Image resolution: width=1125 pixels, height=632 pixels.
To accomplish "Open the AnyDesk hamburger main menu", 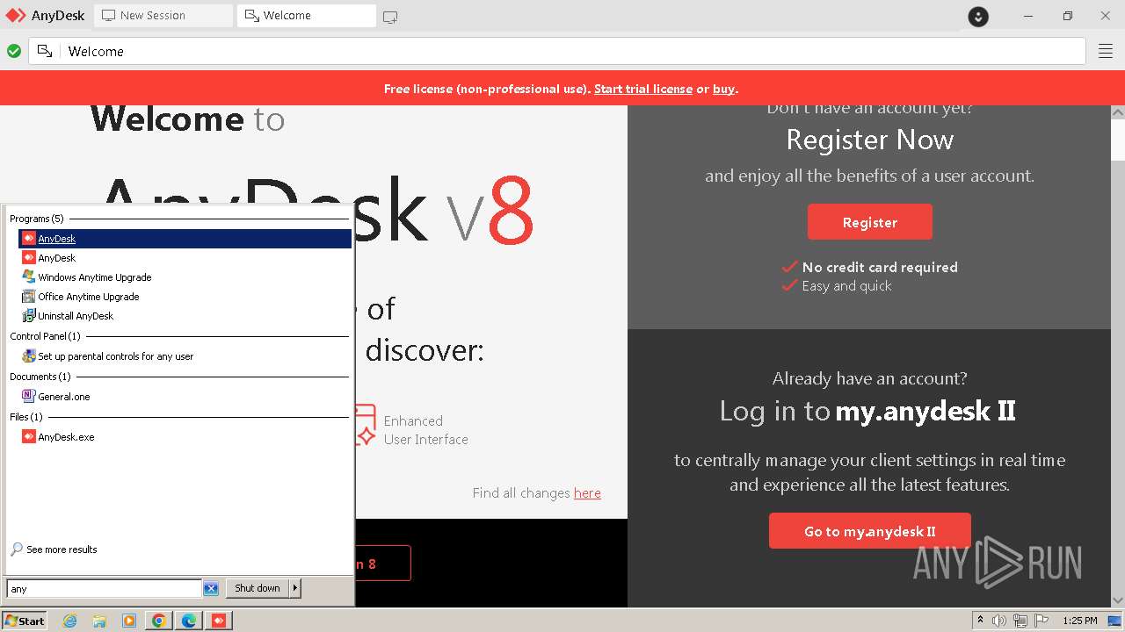I will tap(1106, 52).
